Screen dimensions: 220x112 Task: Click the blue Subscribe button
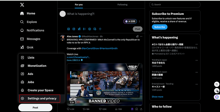coord(160,27)
